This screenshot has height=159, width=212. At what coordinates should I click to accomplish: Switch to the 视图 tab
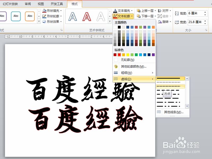[41, 4]
